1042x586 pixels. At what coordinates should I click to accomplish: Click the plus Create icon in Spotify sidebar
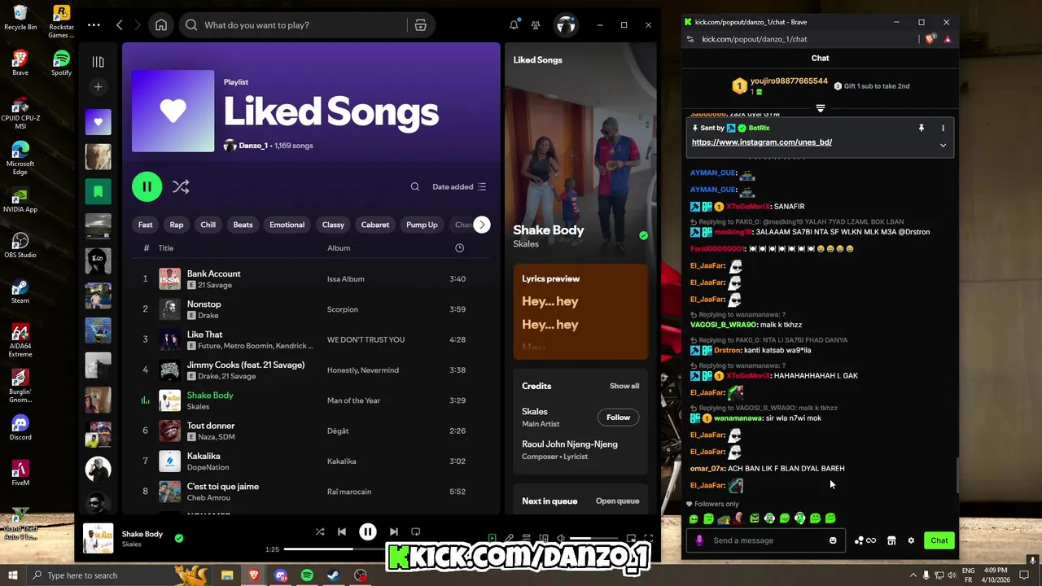click(x=98, y=87)
